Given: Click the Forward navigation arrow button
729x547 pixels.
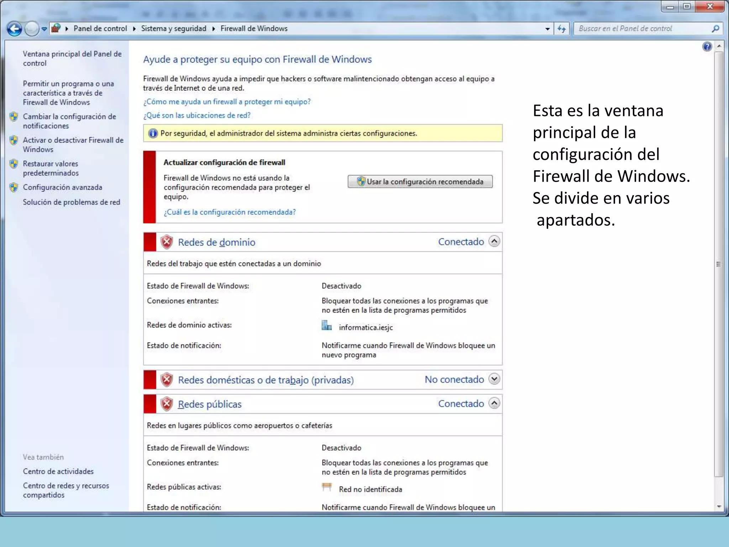Looking at the screenshot, I should coord(32,29).
